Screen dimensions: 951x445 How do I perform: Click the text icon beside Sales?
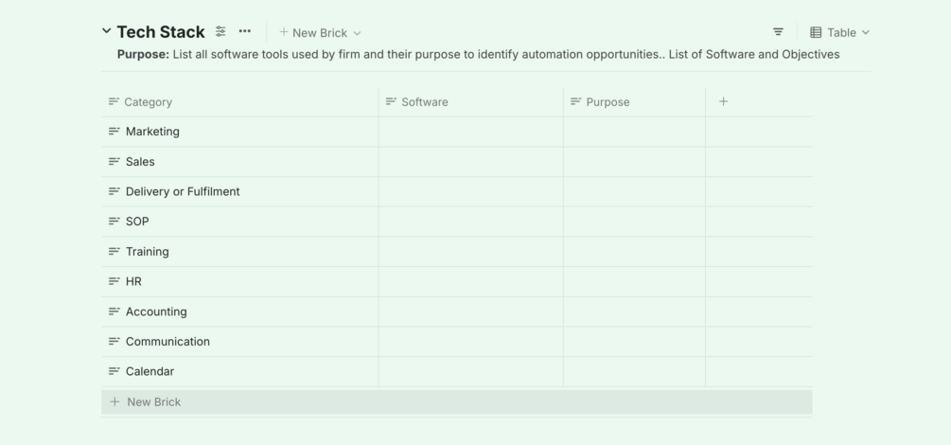click(x=114, y=162)
